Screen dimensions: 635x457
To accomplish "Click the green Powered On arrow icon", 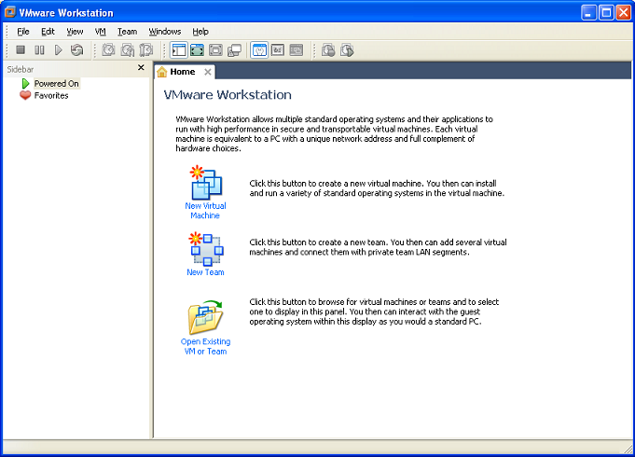I will tap(25, 83).
